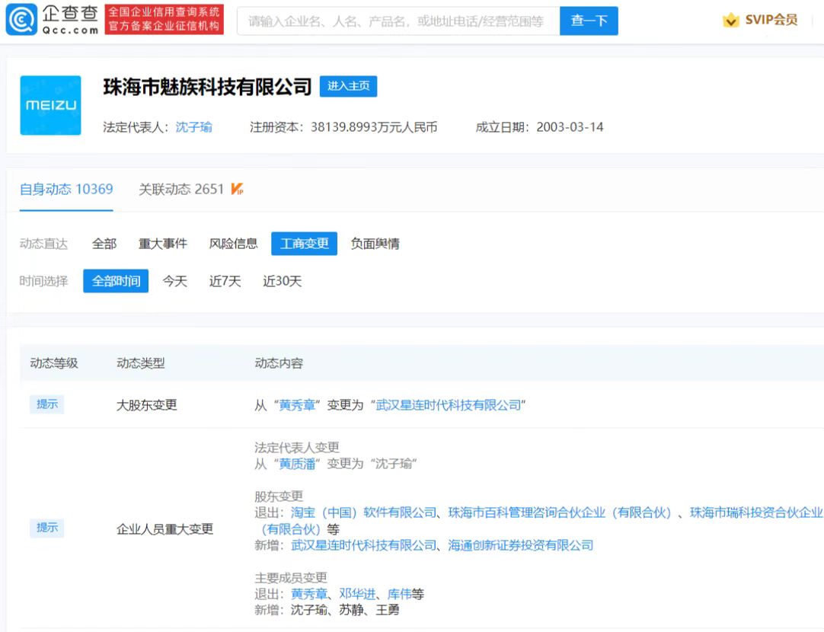824x632 pixels.
Task: Click 动态类型 column header
Action: pos(141,363)
